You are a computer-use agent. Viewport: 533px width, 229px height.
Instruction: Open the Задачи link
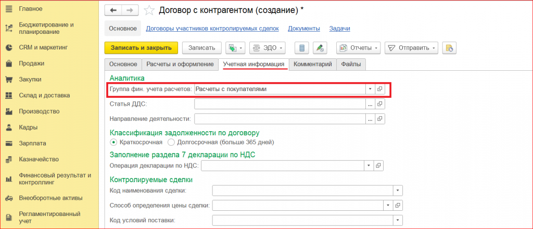(339, 29)
